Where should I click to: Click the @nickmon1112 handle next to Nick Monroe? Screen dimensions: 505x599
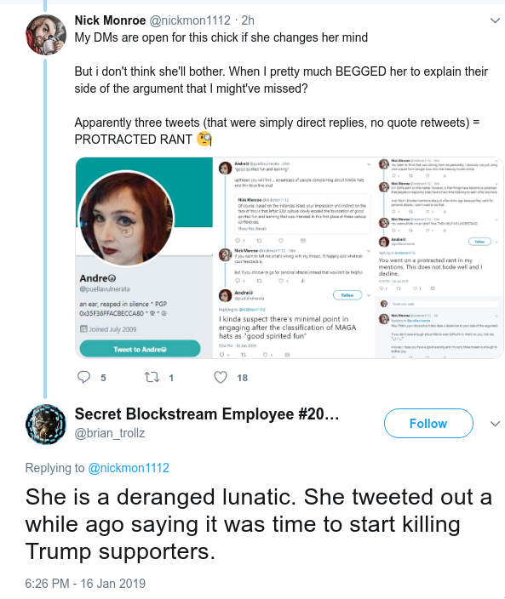click(190, 20)
